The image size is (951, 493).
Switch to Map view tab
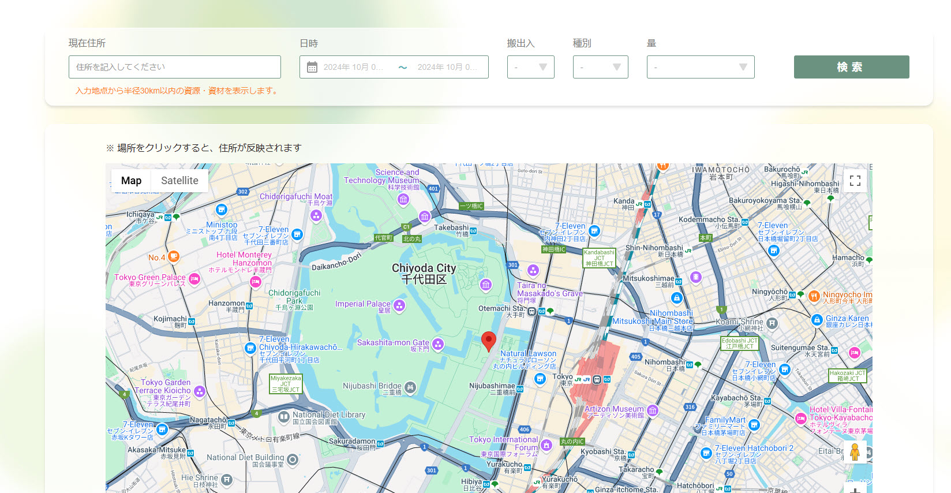131,181
